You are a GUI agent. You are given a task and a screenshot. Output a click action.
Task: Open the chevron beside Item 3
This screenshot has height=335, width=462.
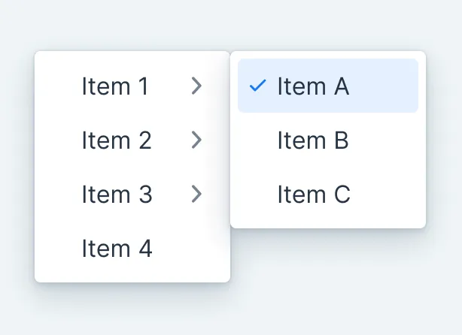click(x=196, y=195)
